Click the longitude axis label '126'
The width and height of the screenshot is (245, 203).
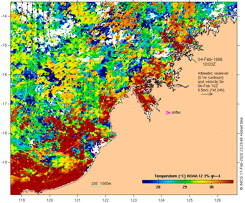pyautogui.click(x=218, y=200)
